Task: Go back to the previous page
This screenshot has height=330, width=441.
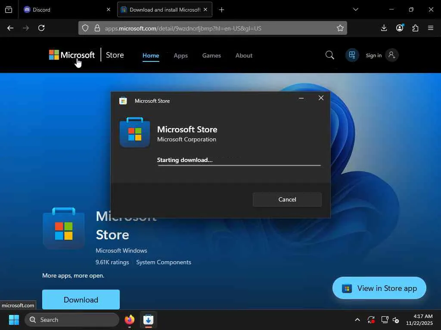Action: pos(10,28)
